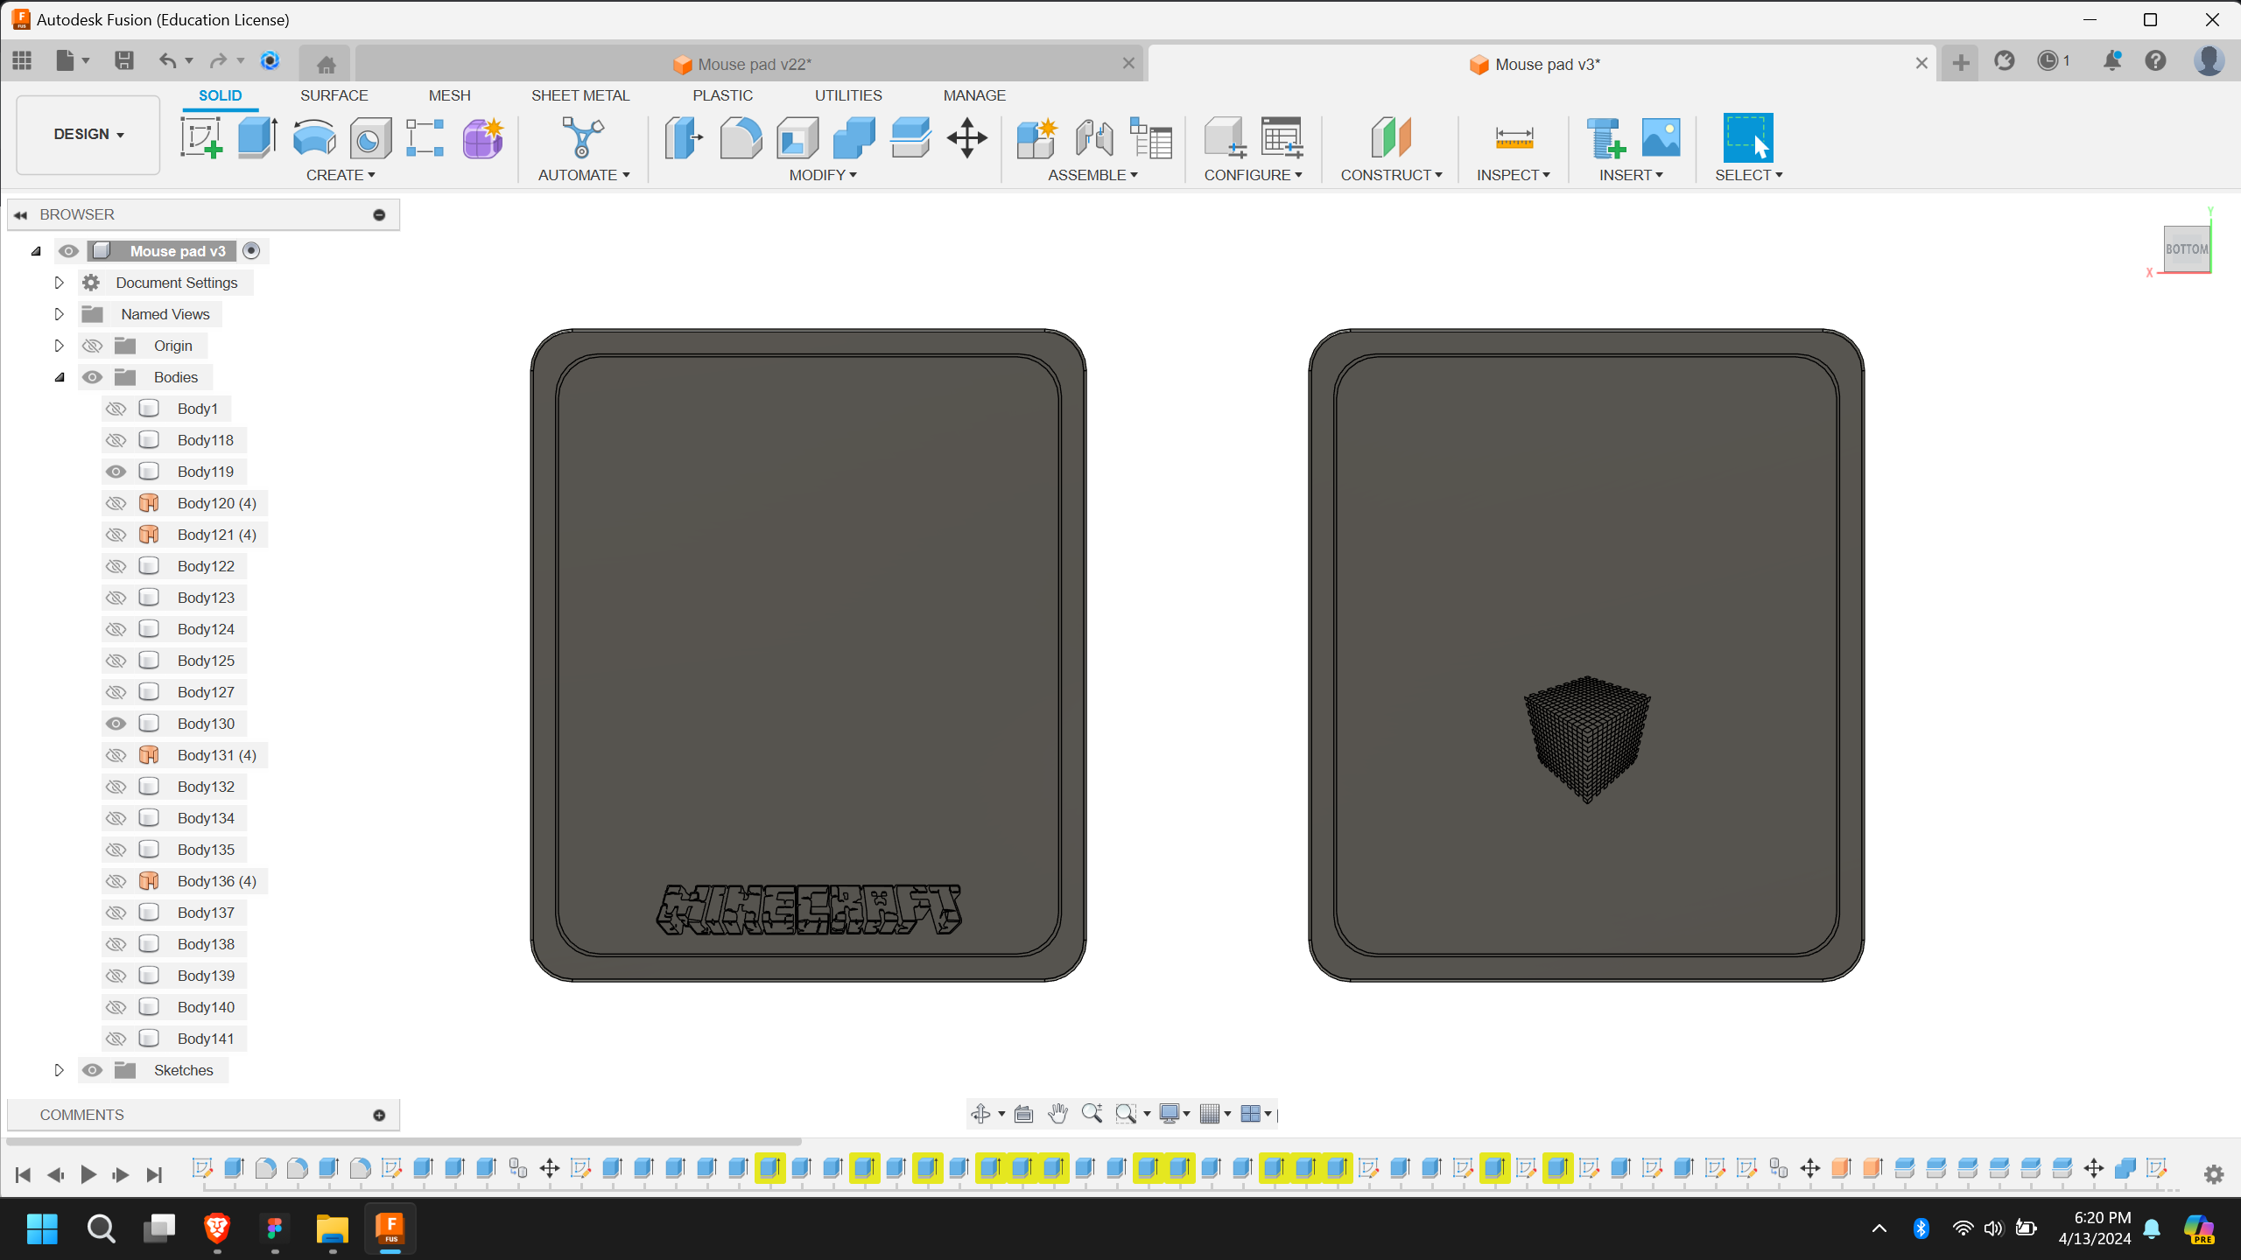Show Body1 using its eye icon
This screenshot has height=1260, width=2241.
tap(116, 409)
